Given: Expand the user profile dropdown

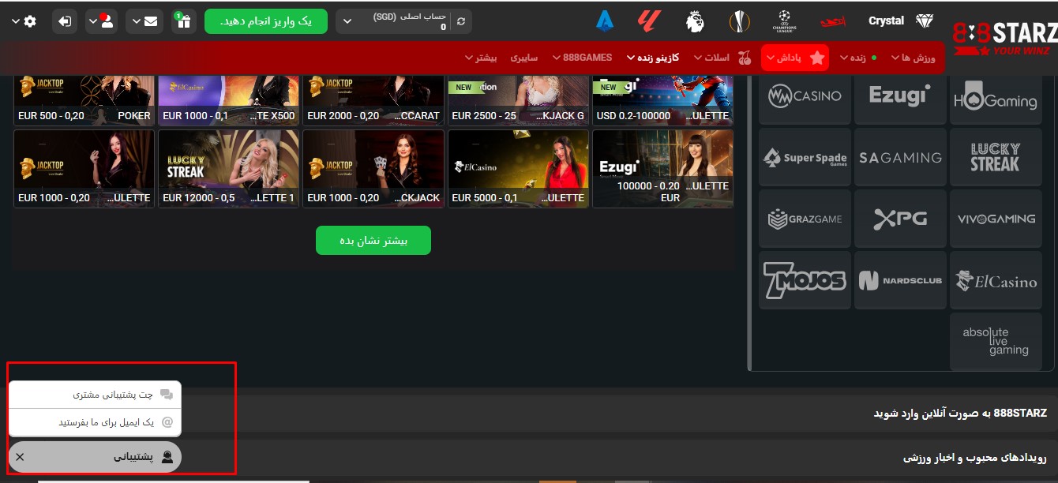Looking at the screenshot, I should pyautogui.click(x=101, y=21).
